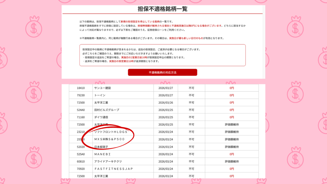Image resolution: width=327 pixels, height=184 pixels.
Task: Select the アライドアーキテクツ entry
Action: pos(109,161)
